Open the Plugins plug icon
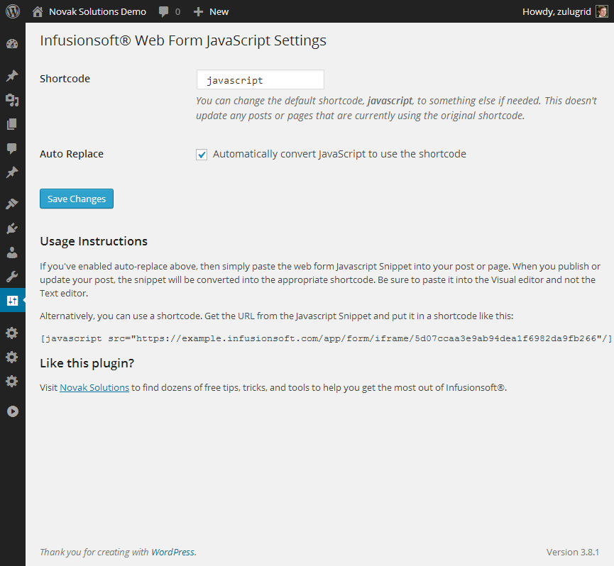Screen dimensions: 614x566 (x=12, y=228)
